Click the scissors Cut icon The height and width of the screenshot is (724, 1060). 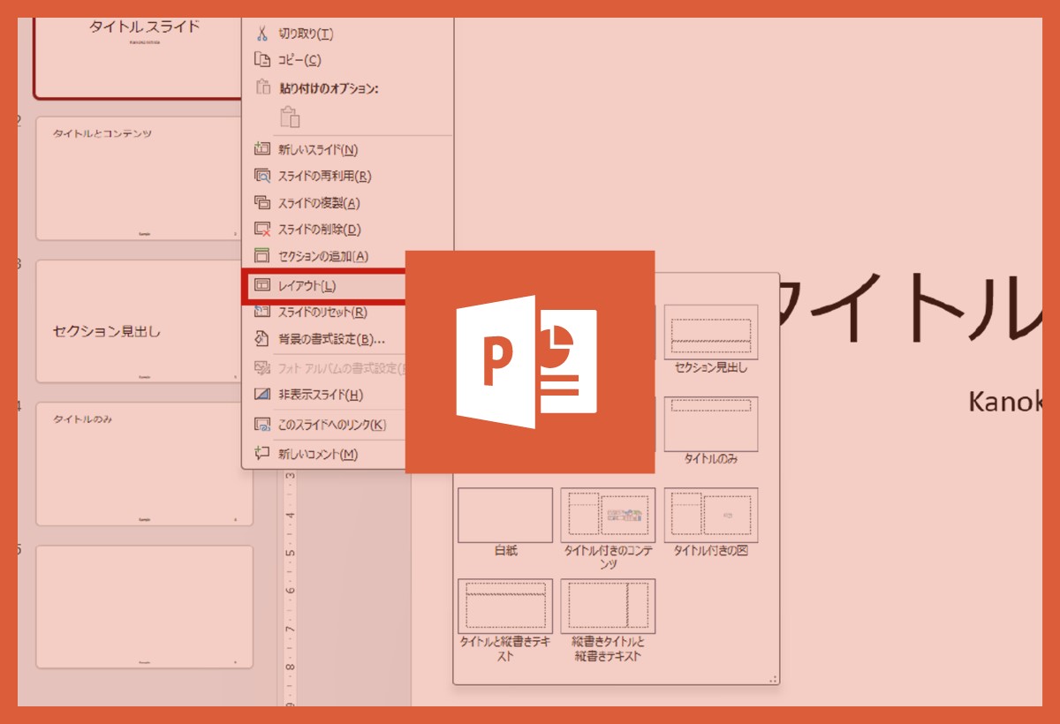[261, 34]
